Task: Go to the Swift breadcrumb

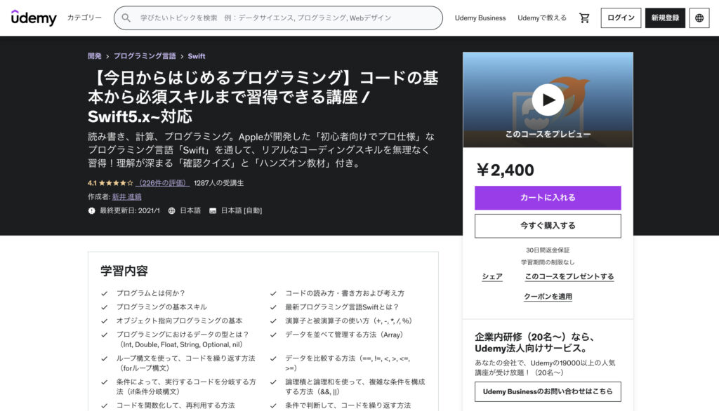Action: pyautogui.click(x=197, y=56)
